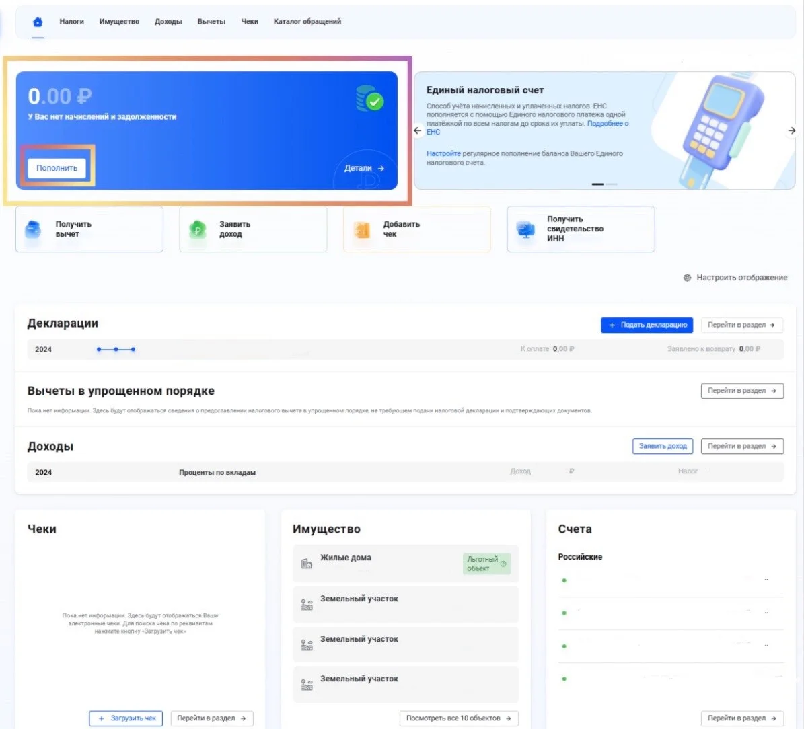Go to the home page icon

(x=38, y=22)
